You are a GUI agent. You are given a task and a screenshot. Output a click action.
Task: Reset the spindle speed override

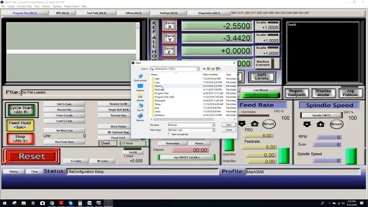click(x=336, y=124)
